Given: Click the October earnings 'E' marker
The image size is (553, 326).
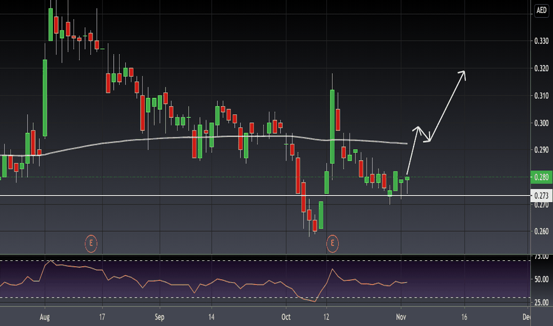Looking at the screenshot, I should pos(332,243).
